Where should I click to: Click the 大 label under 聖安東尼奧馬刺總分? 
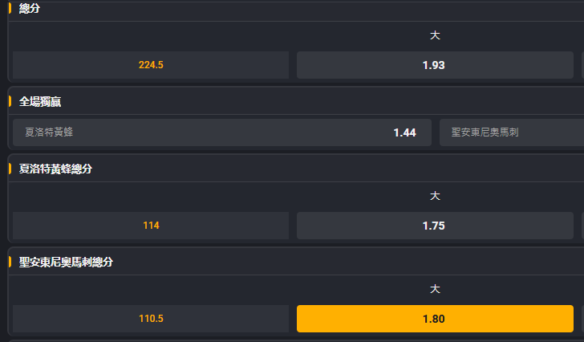[x=435, y=289]
